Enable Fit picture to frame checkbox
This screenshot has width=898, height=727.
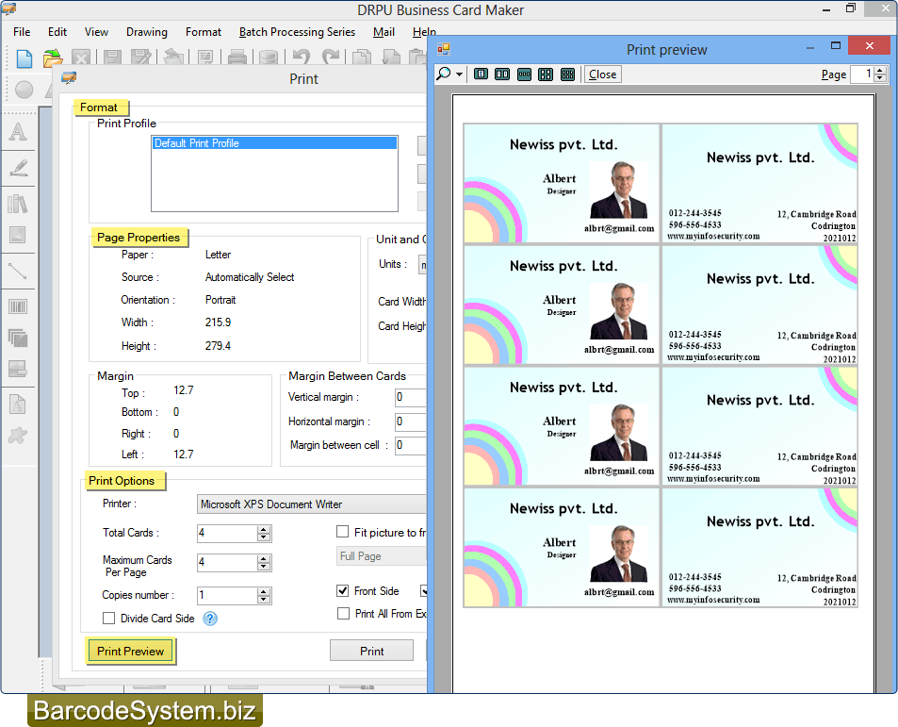tap(342, 532)
